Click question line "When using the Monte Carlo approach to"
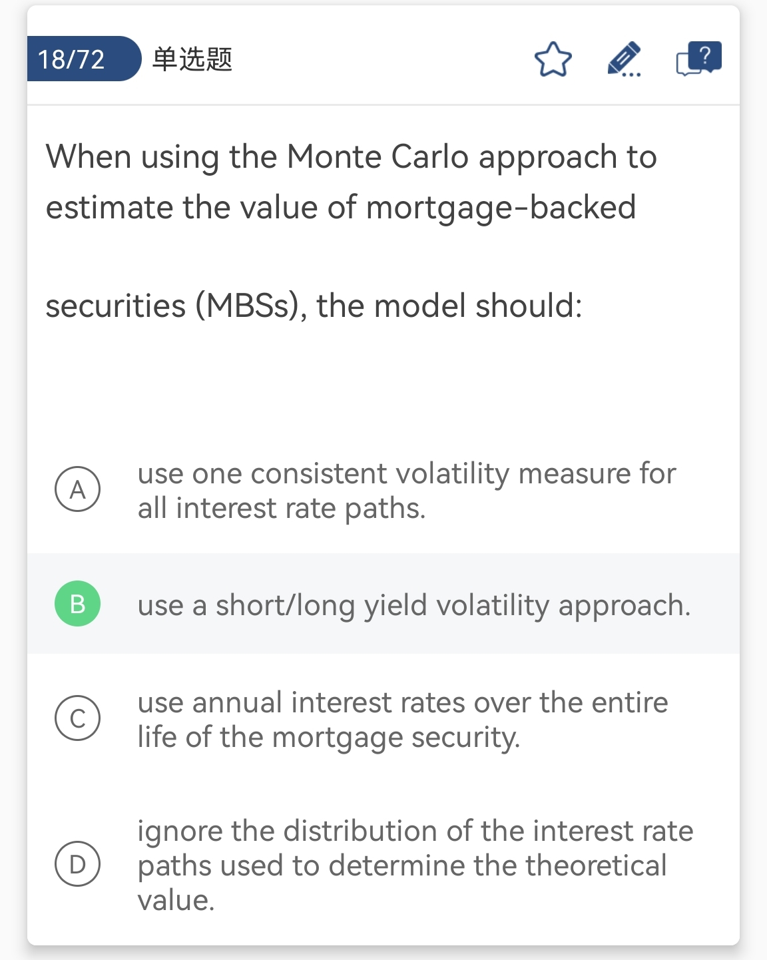This screenshot has height=960, width=767. (x=351, y=157)
